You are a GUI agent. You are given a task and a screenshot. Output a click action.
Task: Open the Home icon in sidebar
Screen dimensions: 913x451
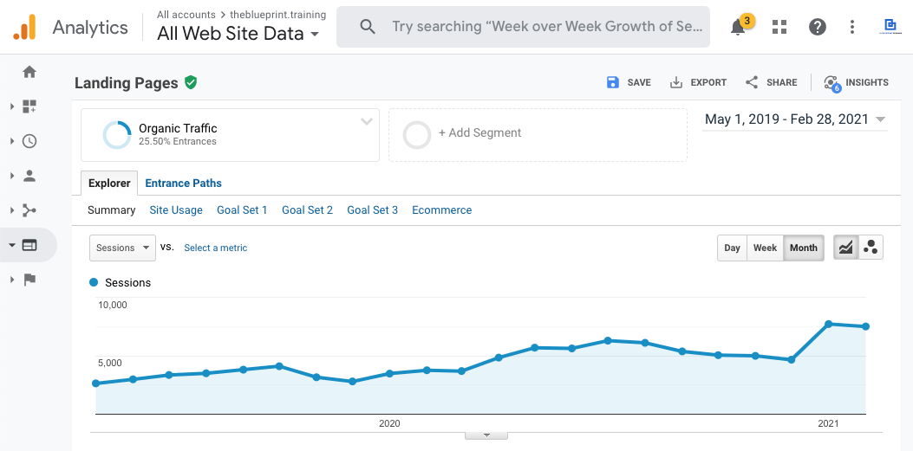[x=29, y=72]
